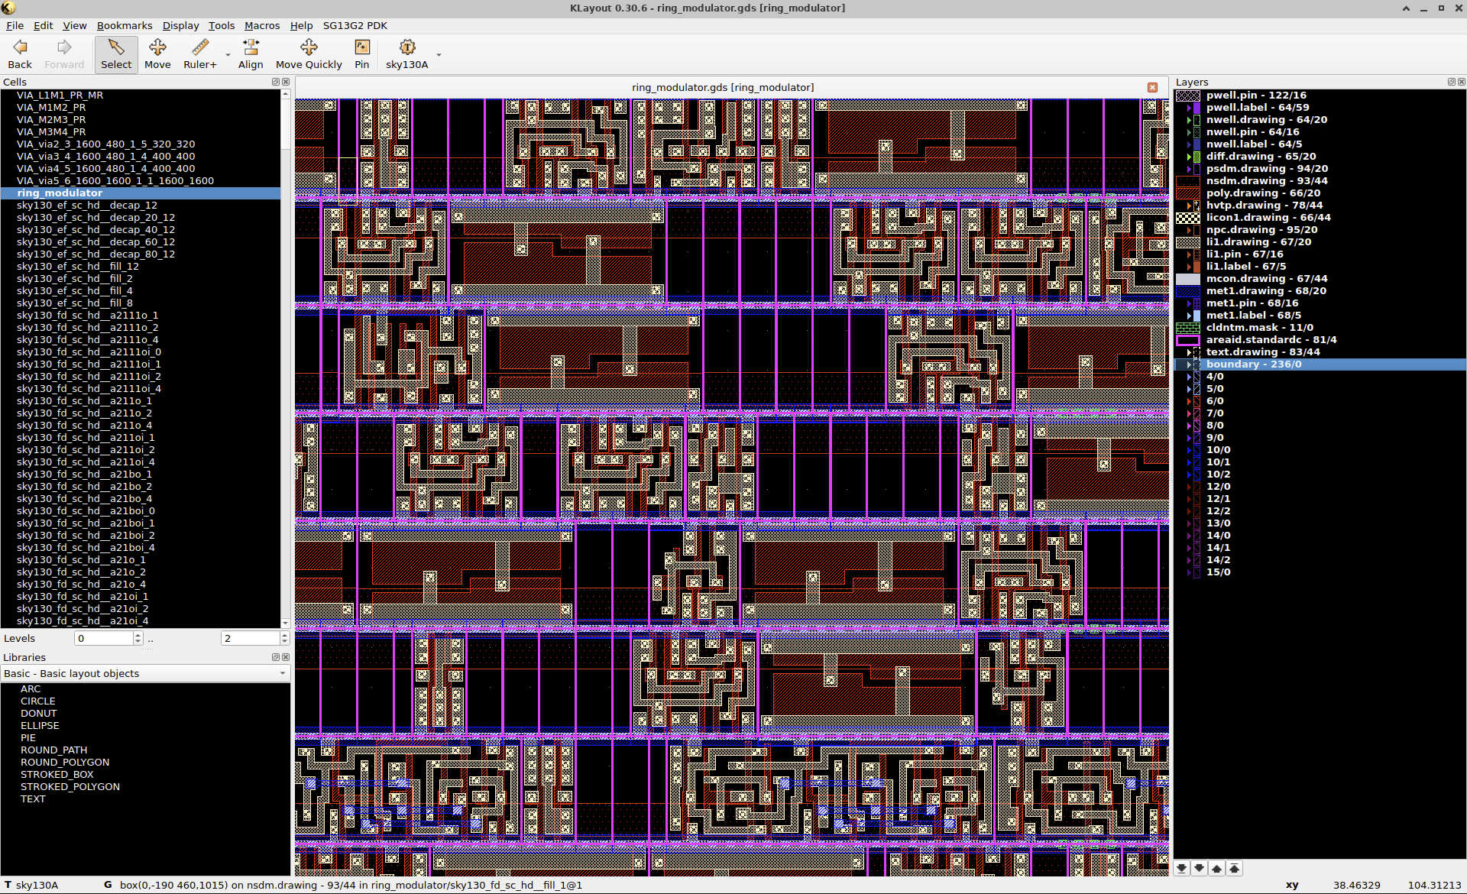
Task: Expand the nwell.drawing layer arrow
Action: [x=1189, y=119]
